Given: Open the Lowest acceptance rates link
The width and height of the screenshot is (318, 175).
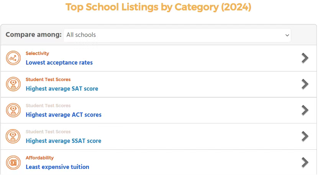Looking at the screenshot, I should pos(59,62).
